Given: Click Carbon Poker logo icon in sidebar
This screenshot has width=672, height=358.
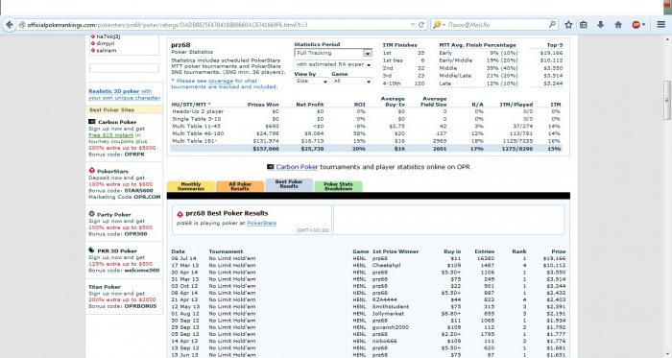Looking at the screenshot, I should point(92,122).
